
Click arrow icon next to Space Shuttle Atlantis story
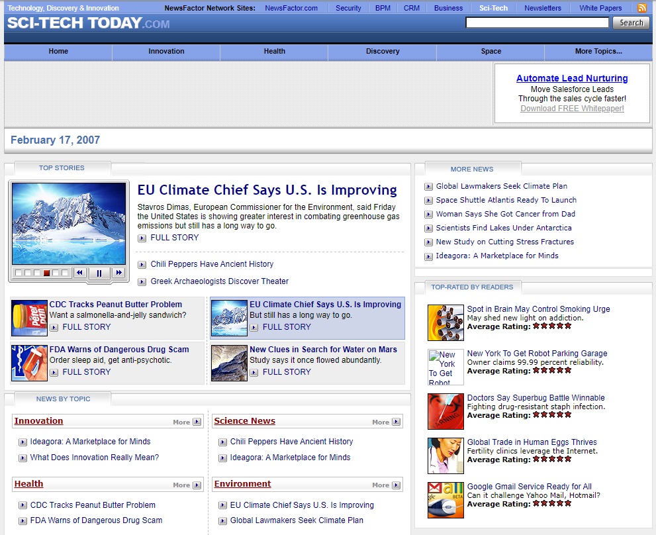[x=428, y=201]
